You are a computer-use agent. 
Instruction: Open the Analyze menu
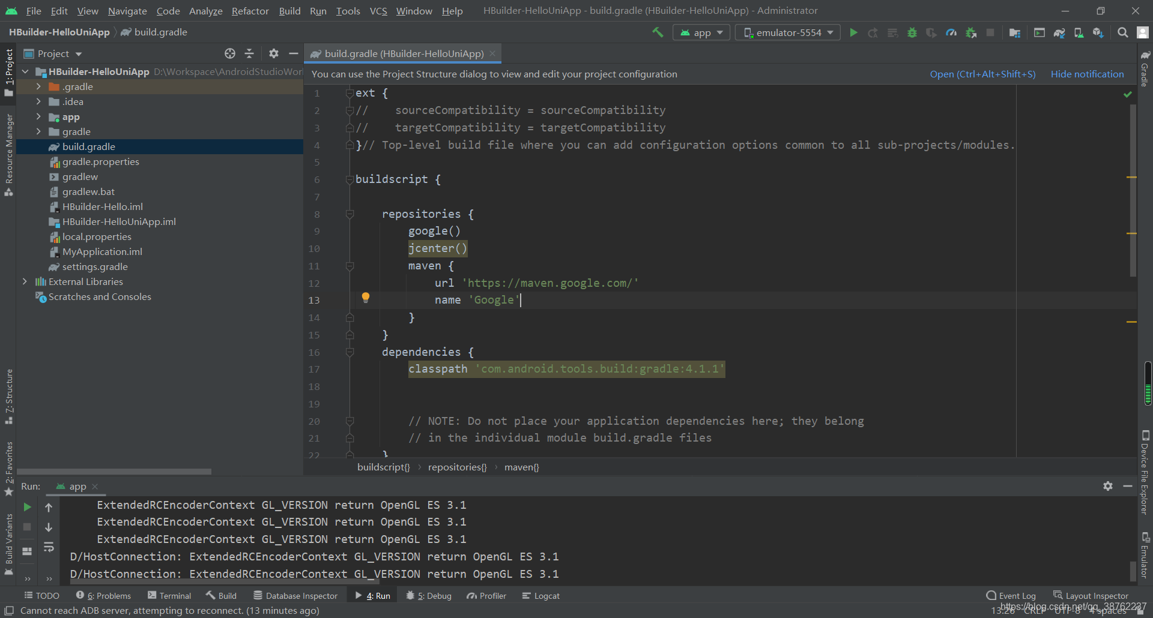[x=205, y=11]
